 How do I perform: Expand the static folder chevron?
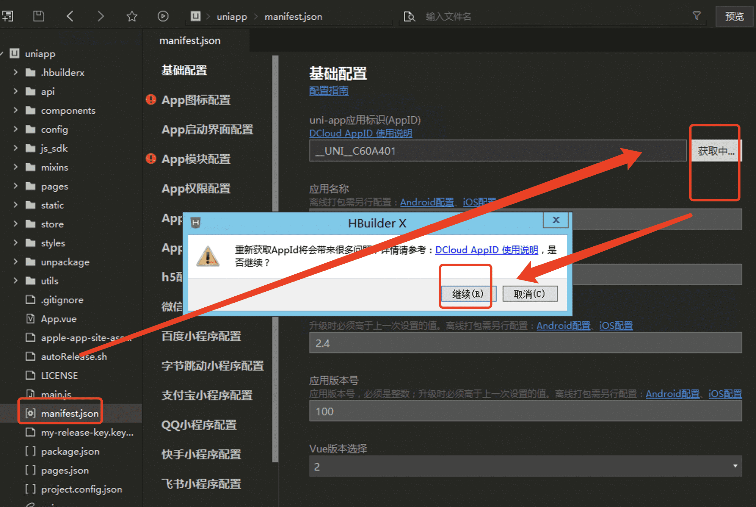pyautogui.click(x=16, y=205)
